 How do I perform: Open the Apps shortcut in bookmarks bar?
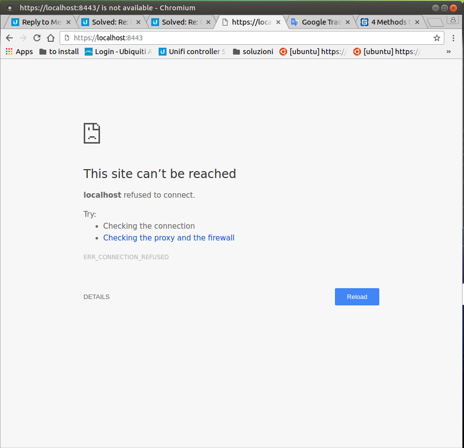pyautogui.click(x=19, y=52)
